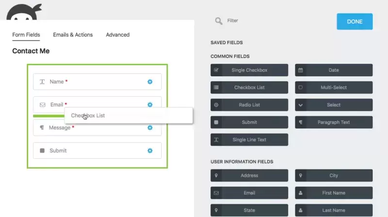
Task: Click the Filter magnifying glass icon
Action: point(219,21)
